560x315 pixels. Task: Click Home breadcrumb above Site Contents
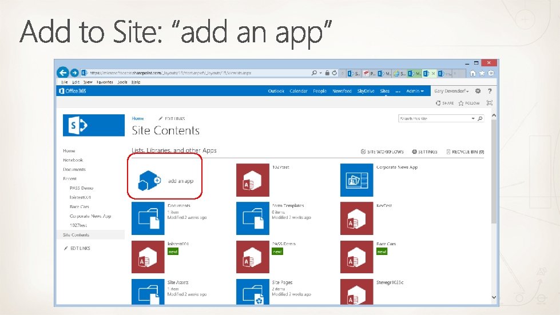pyautogui.click(x=138, y=118)
